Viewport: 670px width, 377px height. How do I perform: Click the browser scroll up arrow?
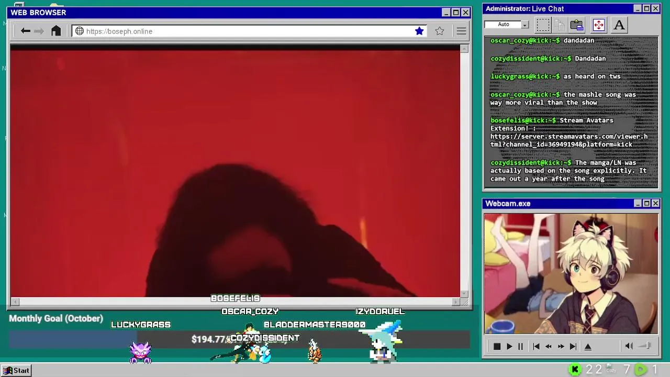pos(464,49)
